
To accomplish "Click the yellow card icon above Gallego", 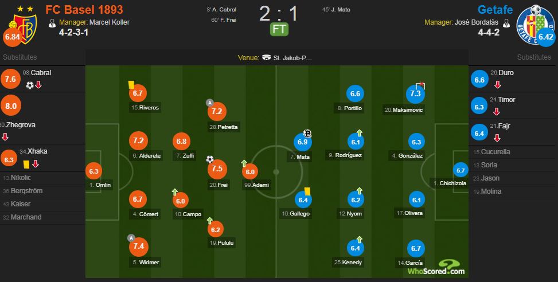I will (x=307, y=190).
